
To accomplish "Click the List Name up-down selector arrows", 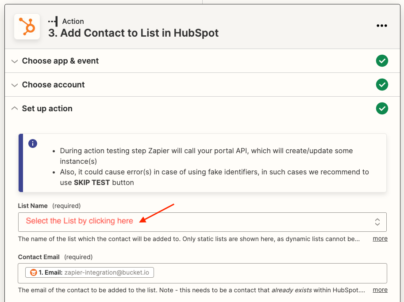I will 377,222.
